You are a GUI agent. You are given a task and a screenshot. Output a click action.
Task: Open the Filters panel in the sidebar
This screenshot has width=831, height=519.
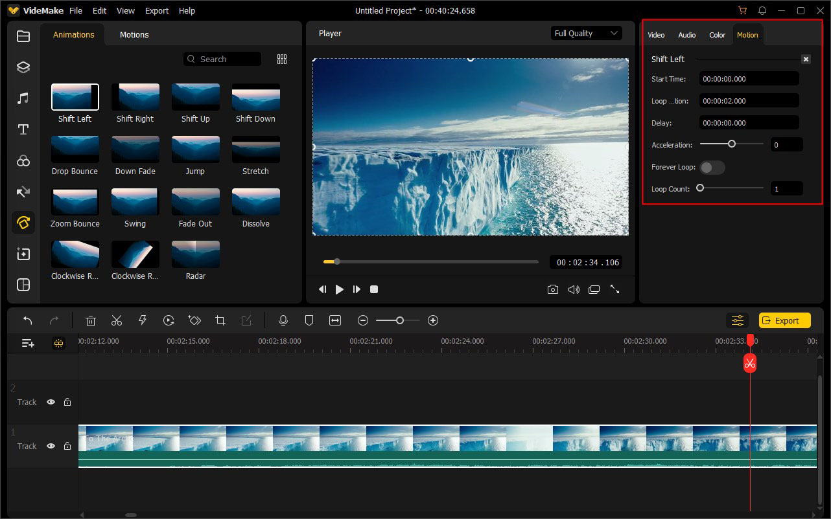(x=23, y=160)
